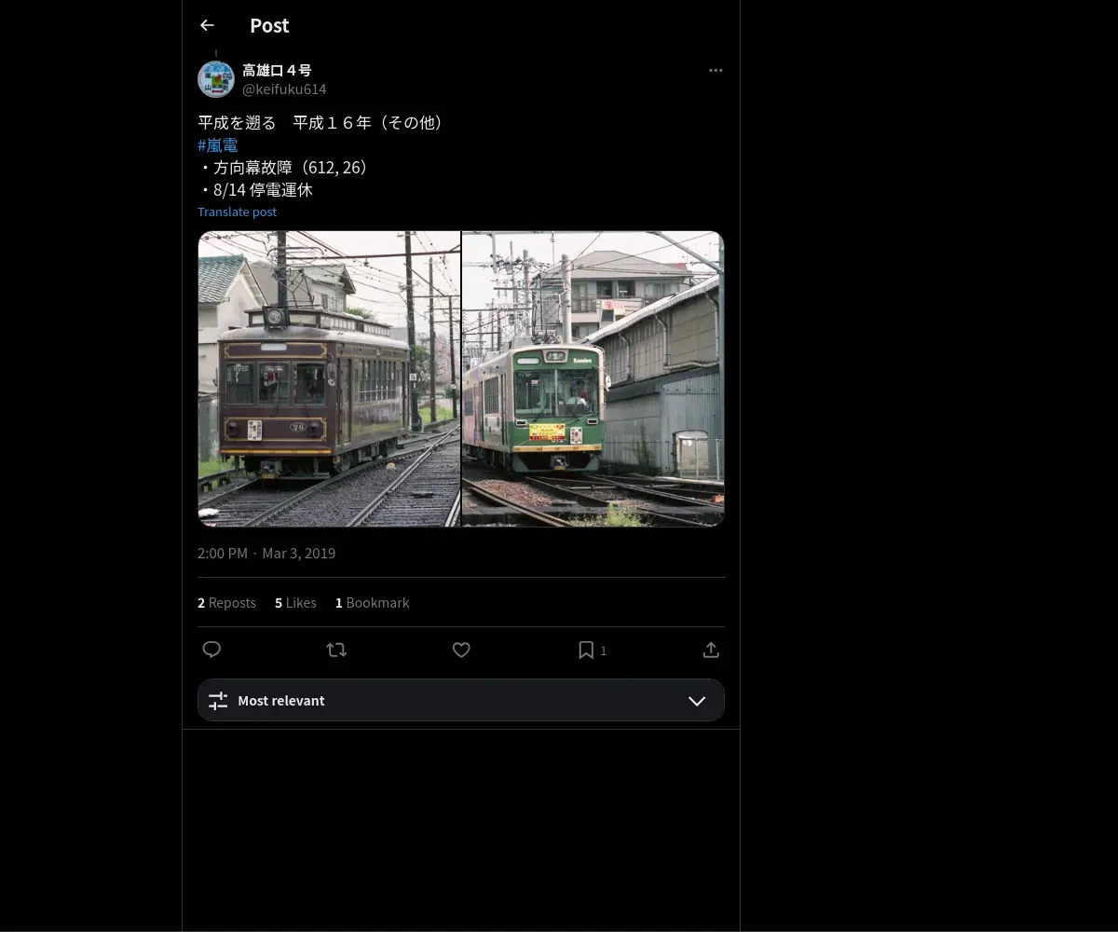
Task: View the 5 Likes list
Action: click(295, 603)
